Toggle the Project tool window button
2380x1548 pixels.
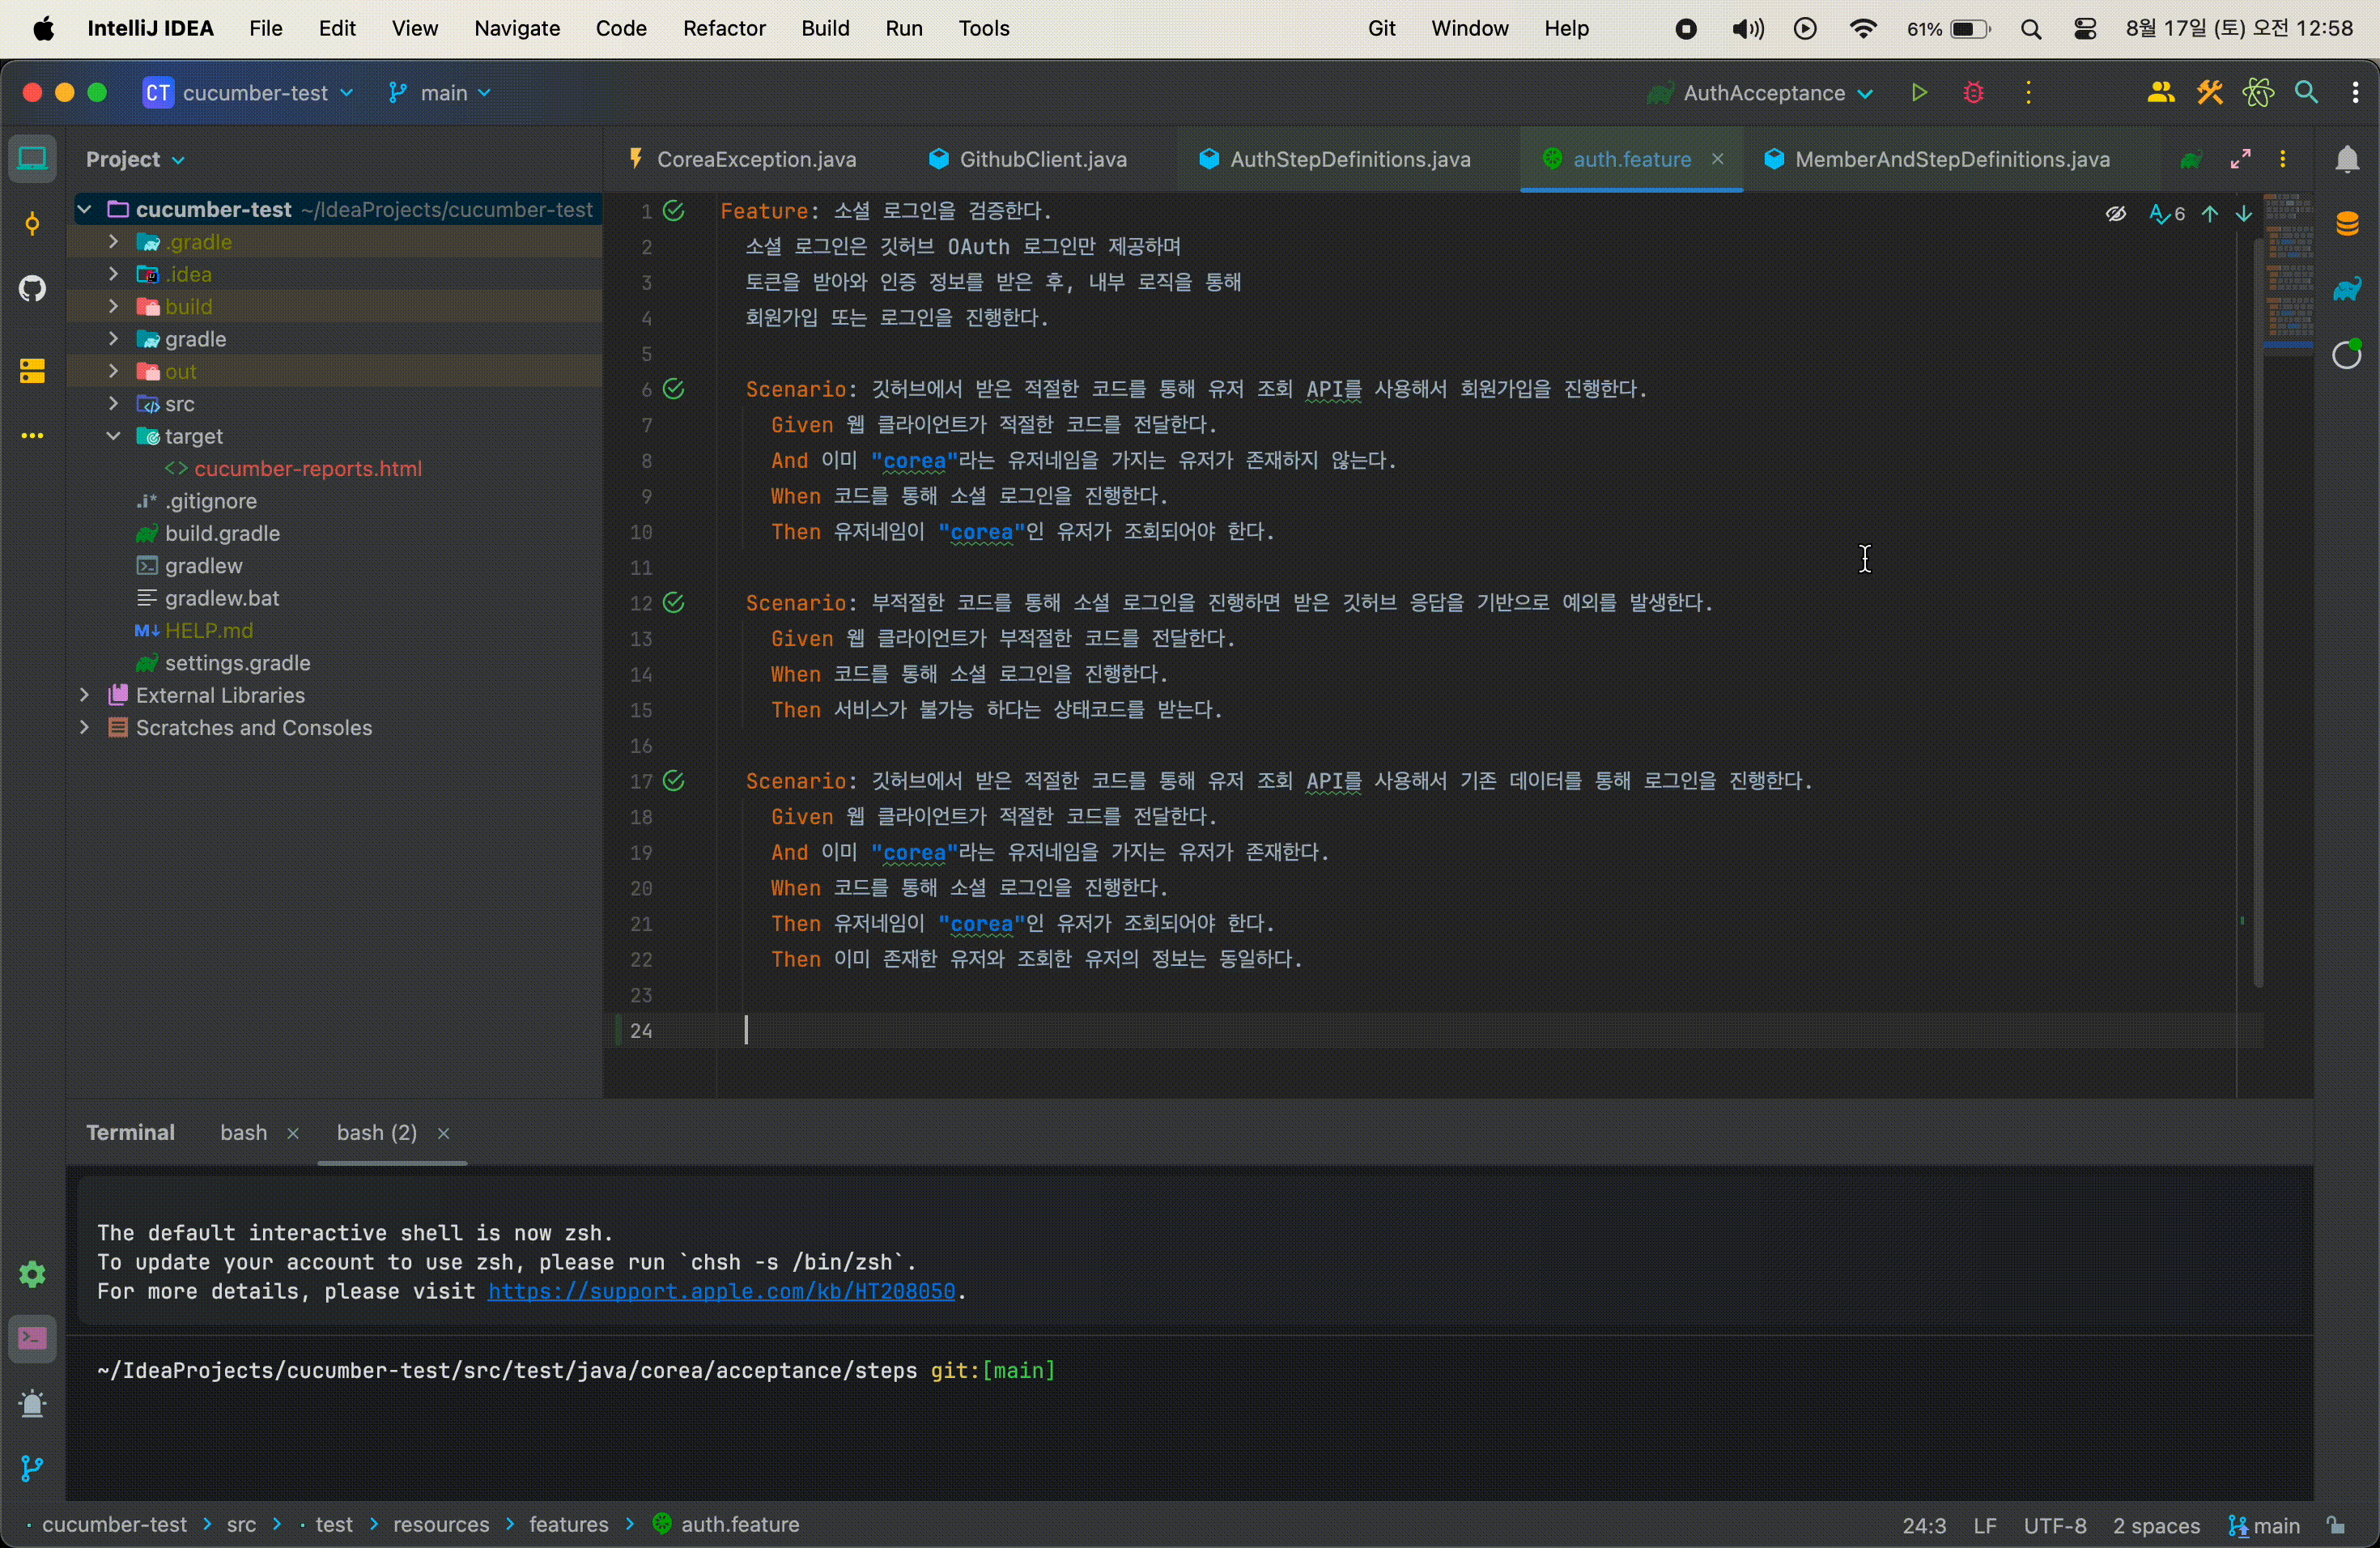(x=32, y=160)
